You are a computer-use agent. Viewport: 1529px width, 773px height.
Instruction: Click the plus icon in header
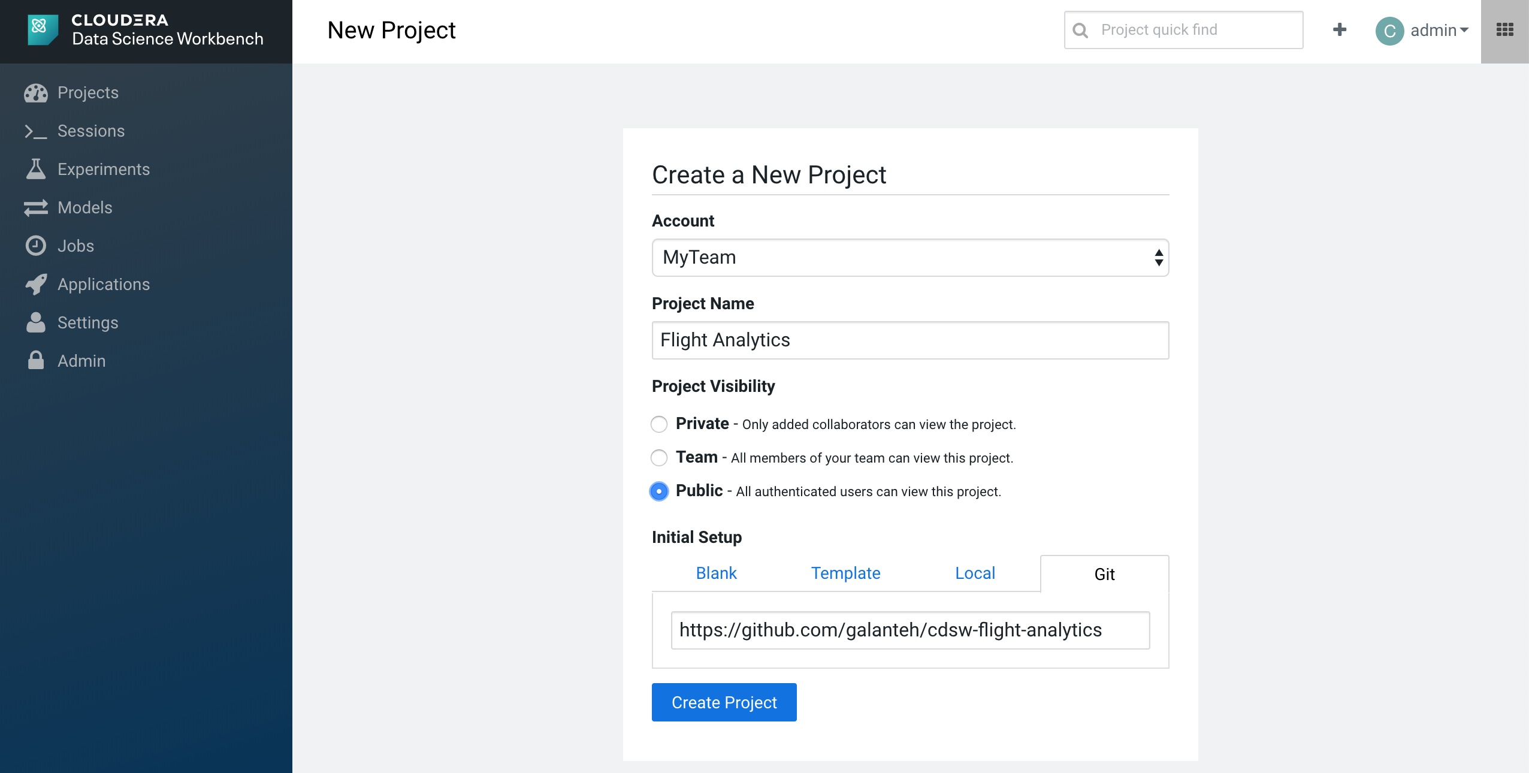pyautogui.click(x=1340, y=30)
